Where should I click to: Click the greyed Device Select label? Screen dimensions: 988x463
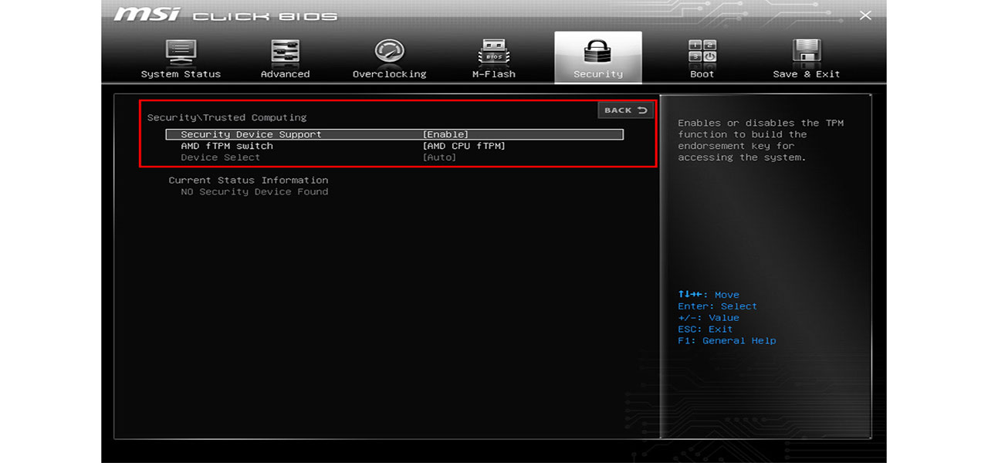pos(220,157)
